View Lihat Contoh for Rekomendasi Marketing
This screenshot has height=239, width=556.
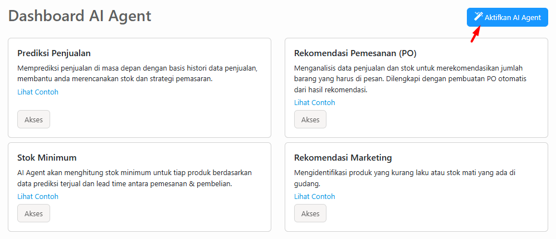(315, 196)
